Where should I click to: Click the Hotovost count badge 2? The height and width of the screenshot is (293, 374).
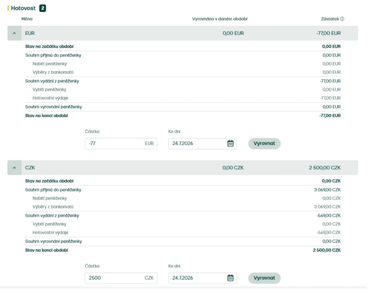point(42,8)
